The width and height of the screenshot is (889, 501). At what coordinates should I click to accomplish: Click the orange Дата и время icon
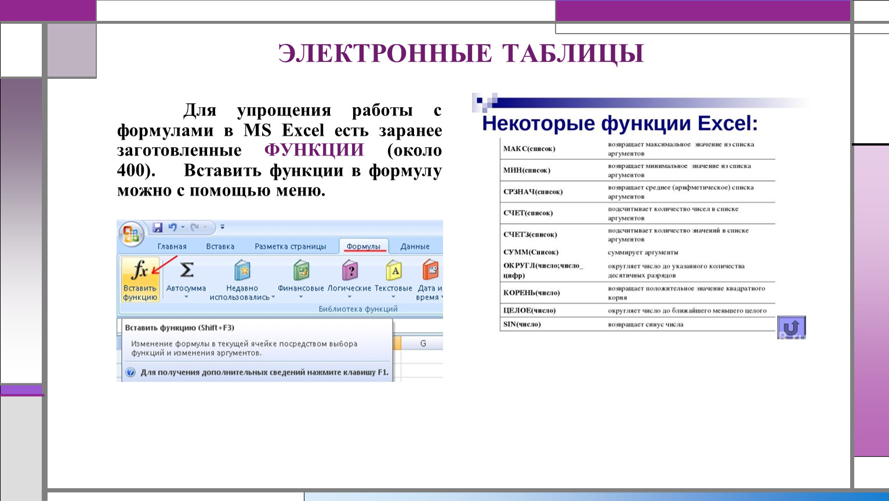pos(430,270)
